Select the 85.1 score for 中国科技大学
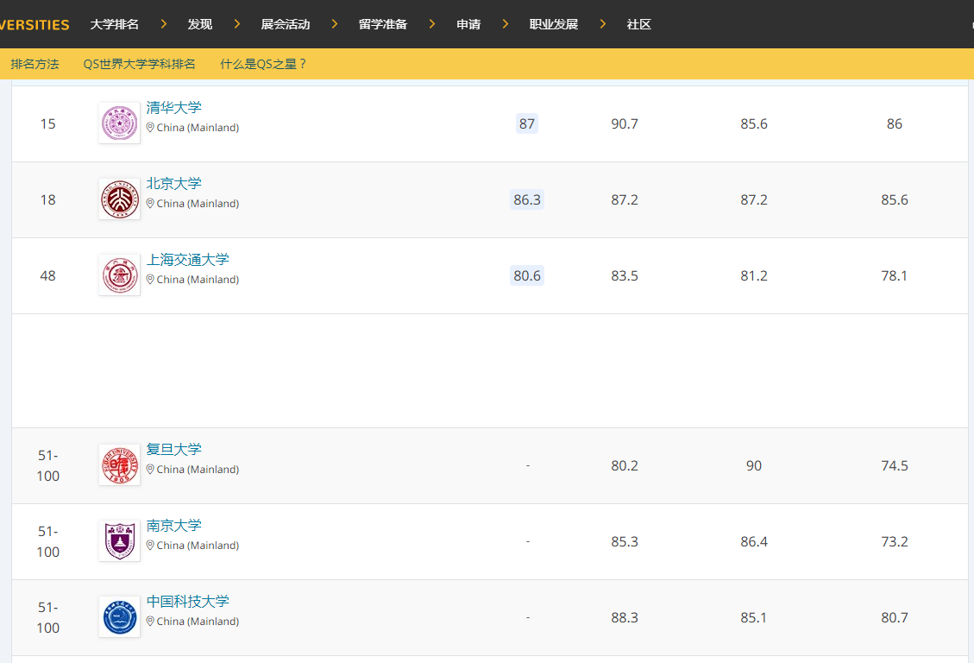The height and width of the screenshot is (663, 974). [x=753, y=617]
